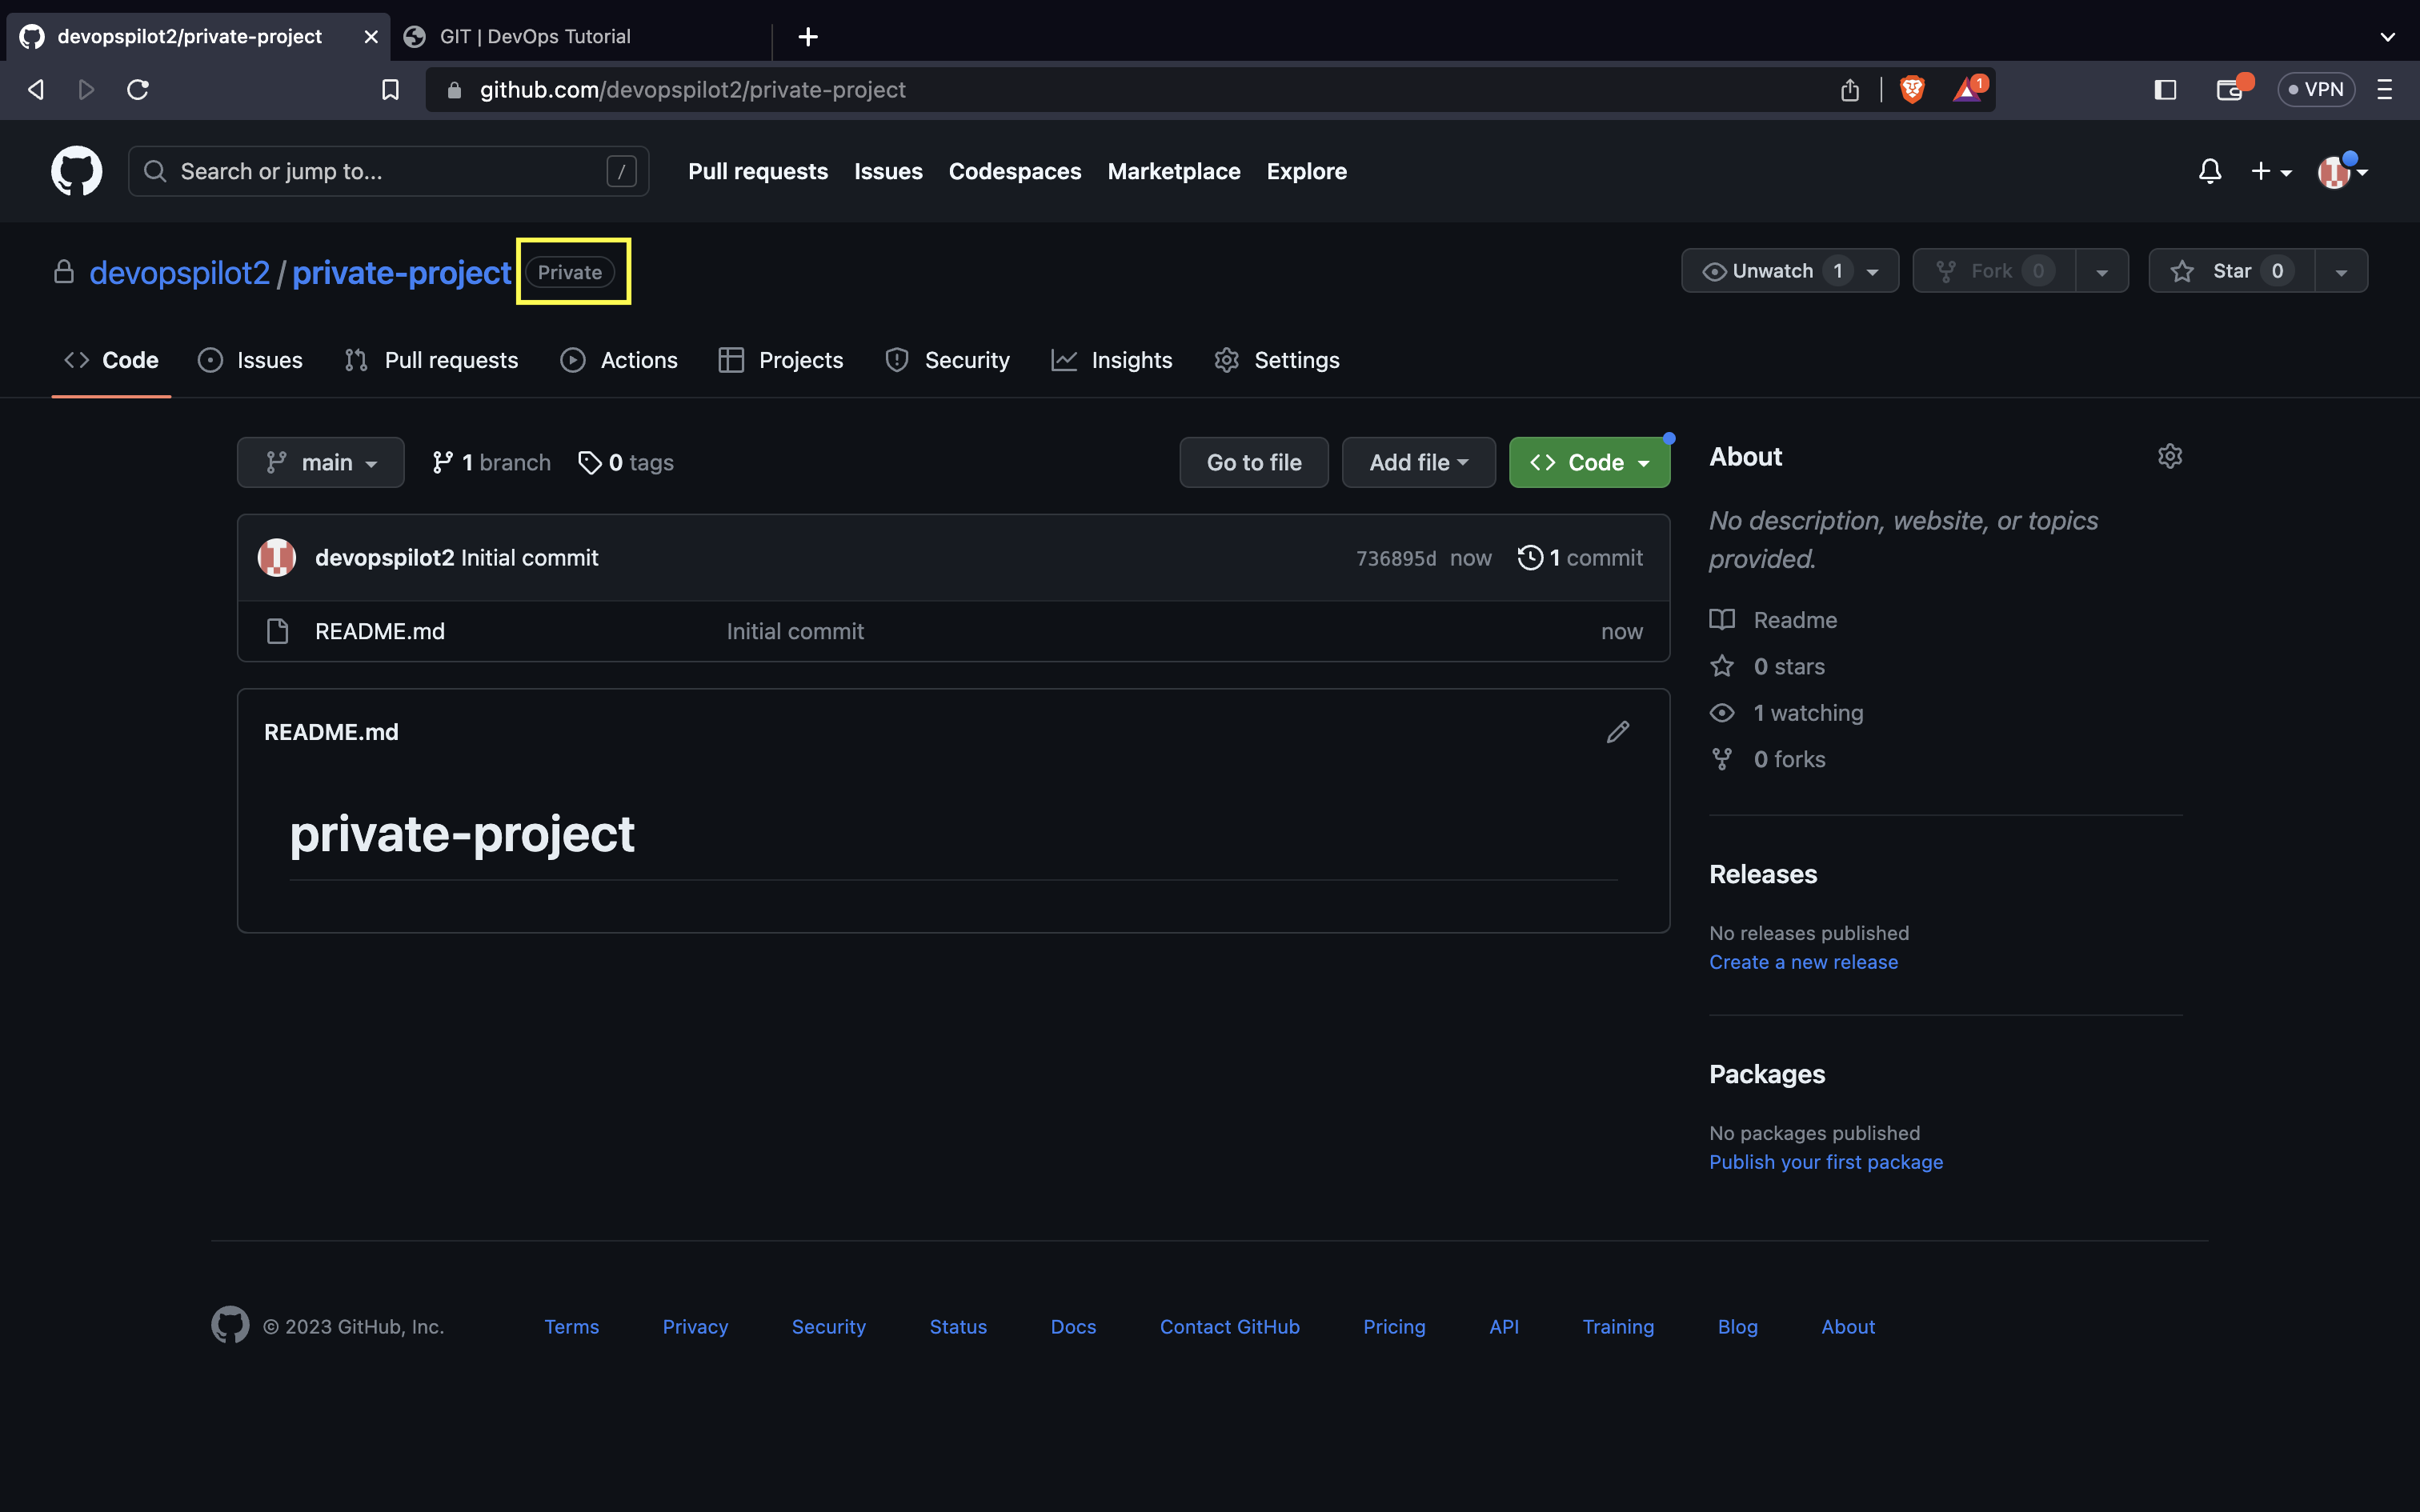Open repository Settings tab
Image resolution: width=2420 pixels, height=1512 pixels.
(1277, 360)
